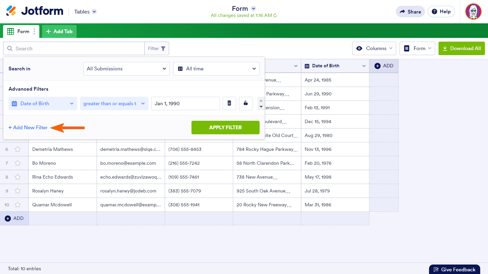
Task: Open the All time date range dropdown
Action: tap(216, 69)
